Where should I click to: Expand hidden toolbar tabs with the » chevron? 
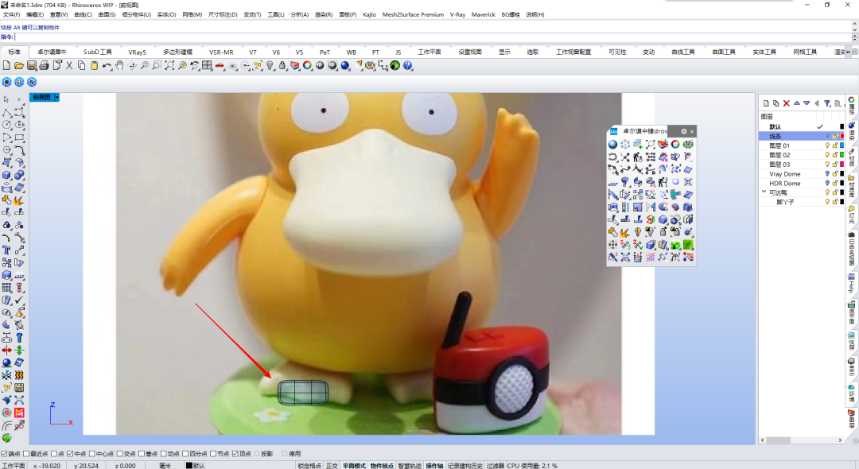(848, 52)
